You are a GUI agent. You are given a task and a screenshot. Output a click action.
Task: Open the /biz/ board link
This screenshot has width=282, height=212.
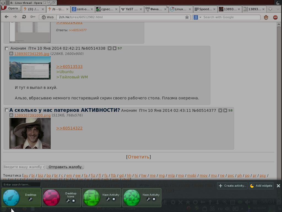click(x=40, y=175)
